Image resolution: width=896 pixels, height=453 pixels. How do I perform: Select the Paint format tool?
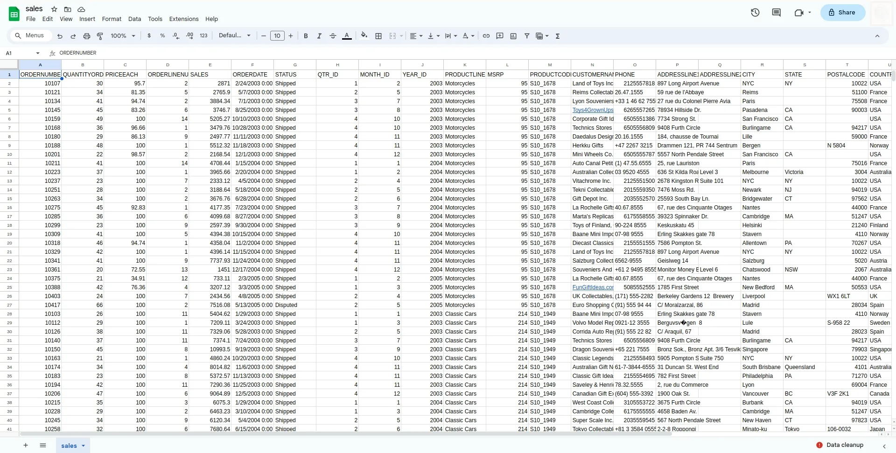point(100,36)
